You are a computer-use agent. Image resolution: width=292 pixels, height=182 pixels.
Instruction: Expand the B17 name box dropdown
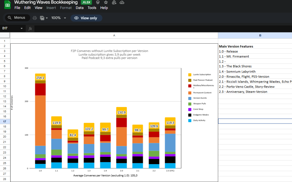point(22,29)
